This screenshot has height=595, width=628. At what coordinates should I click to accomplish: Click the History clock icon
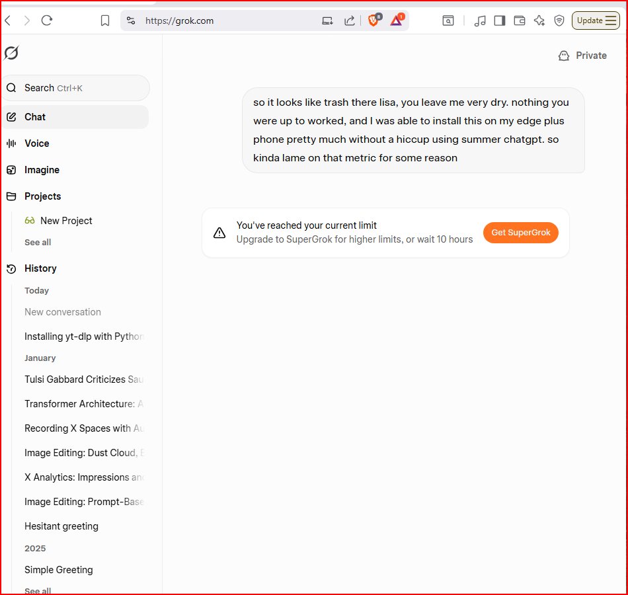[x=12, y=269]
